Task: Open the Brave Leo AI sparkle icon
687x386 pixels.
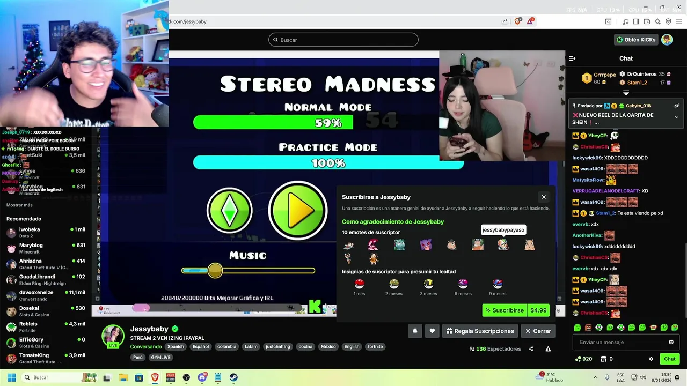Action: click(657, 21)
